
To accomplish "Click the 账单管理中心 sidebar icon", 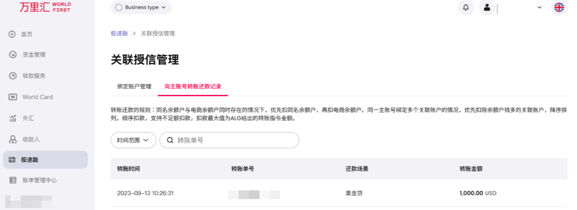I will 12,180.
